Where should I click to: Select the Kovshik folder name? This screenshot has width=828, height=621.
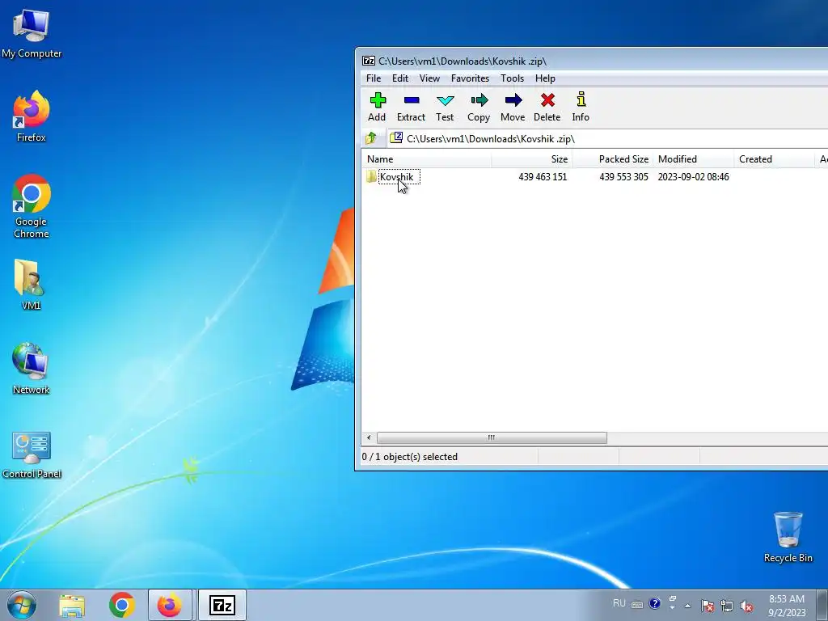point(396,177)
